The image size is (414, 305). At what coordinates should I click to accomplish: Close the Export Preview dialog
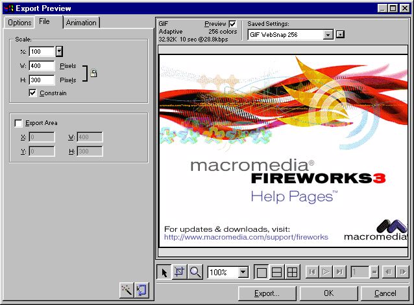pyautogui.click(x=404, y=8)
